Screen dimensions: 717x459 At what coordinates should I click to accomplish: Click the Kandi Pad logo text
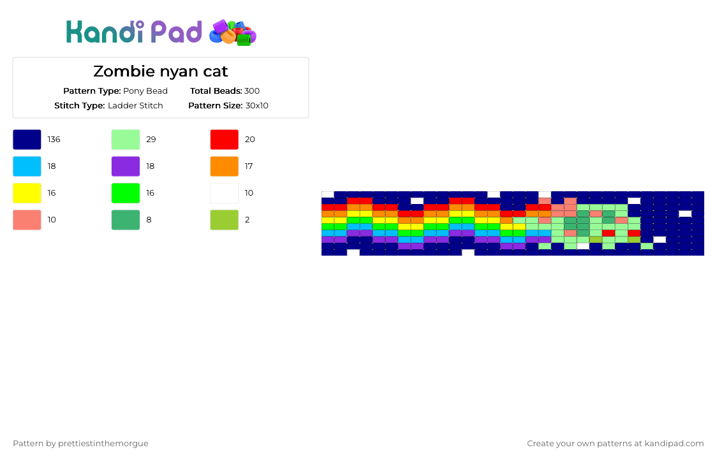point(133,32)
